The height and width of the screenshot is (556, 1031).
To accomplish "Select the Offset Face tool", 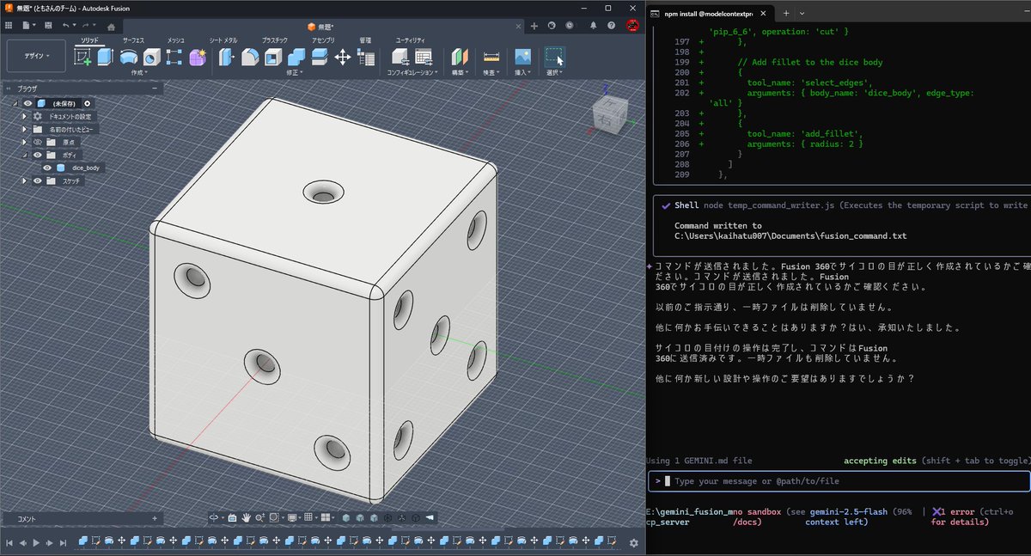I will (x=319, y=57).
